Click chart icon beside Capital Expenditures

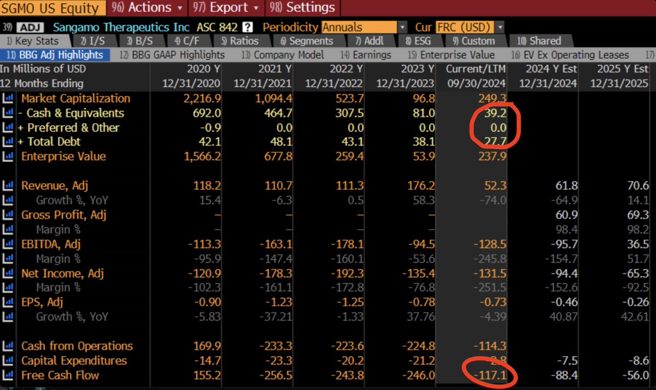click(8, 360)
